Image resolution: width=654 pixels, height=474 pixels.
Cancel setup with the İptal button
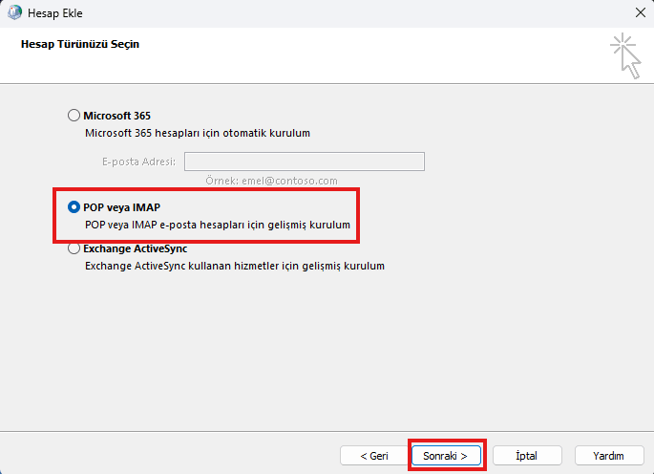tap(527, 456)
